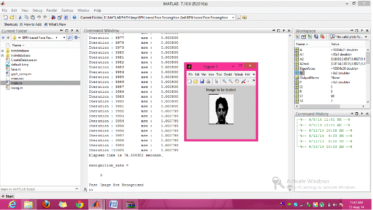Open the Current Folder gear actions menu
Screen dimensions: 373x210
pos(76,38)
